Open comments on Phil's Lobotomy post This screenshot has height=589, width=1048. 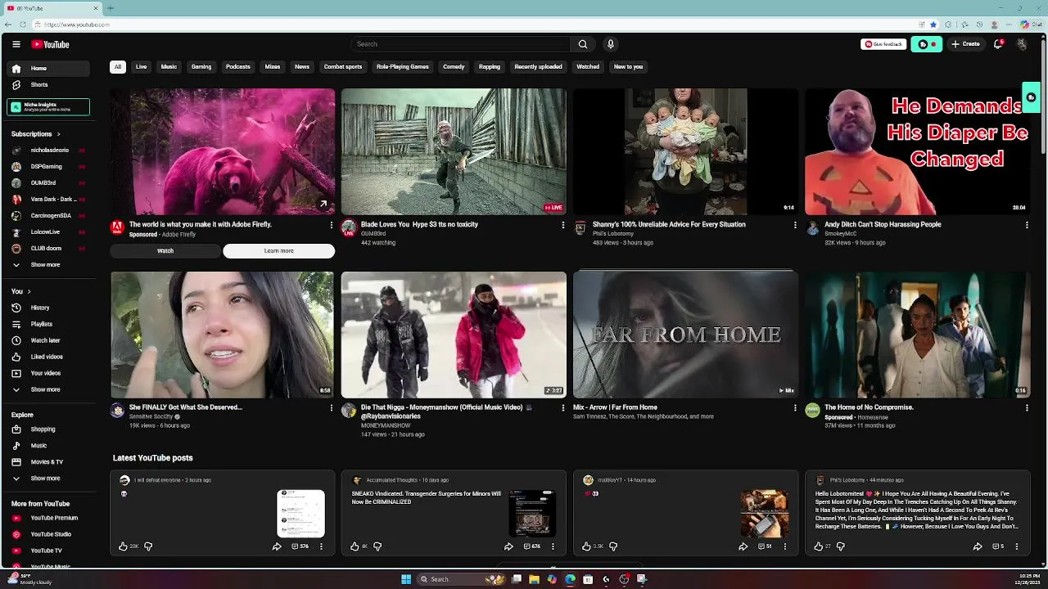997,546
